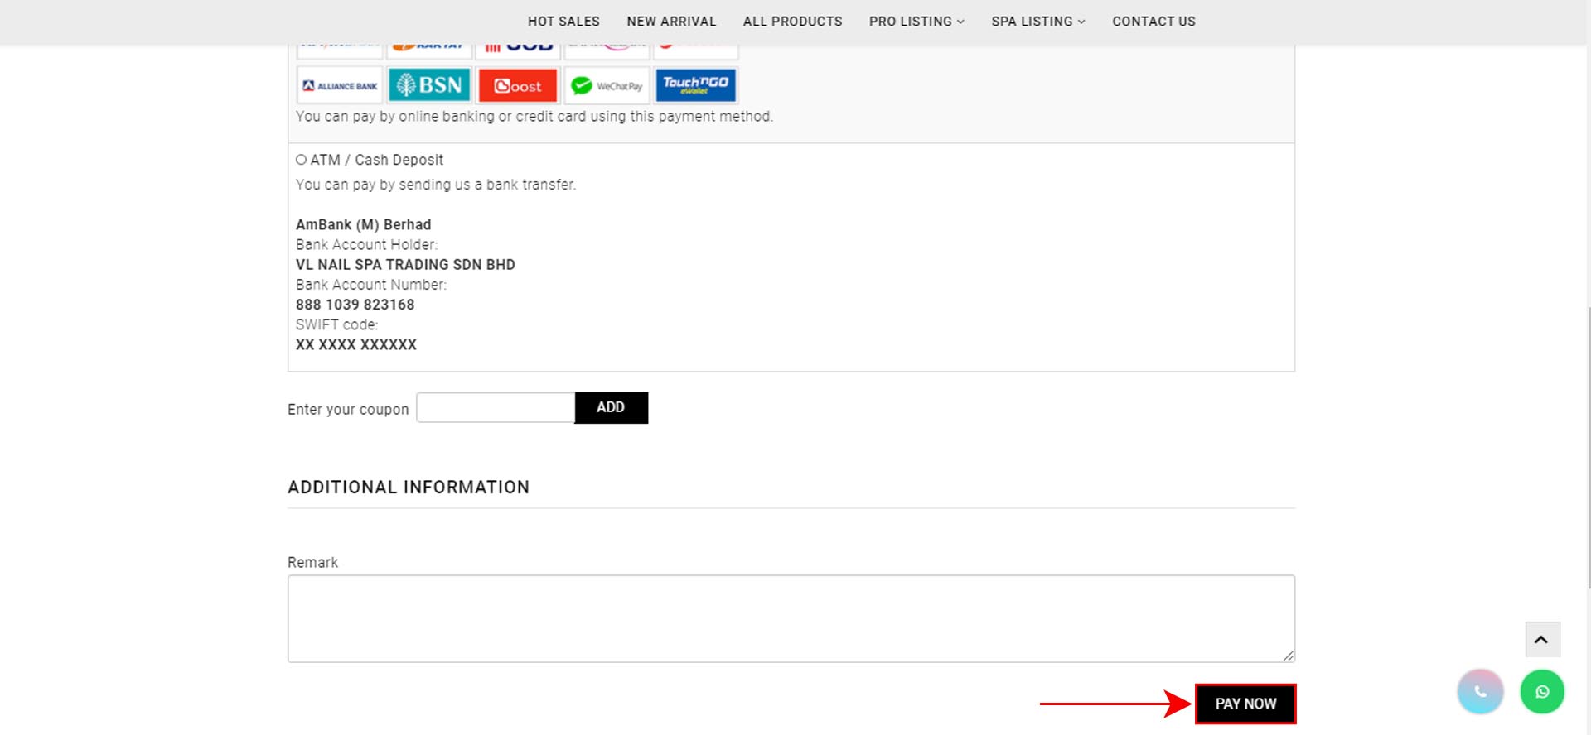The height and width of the screenshot is (735, 1591).
Task: Click inside the coupon code field
Action: [496, 407]
